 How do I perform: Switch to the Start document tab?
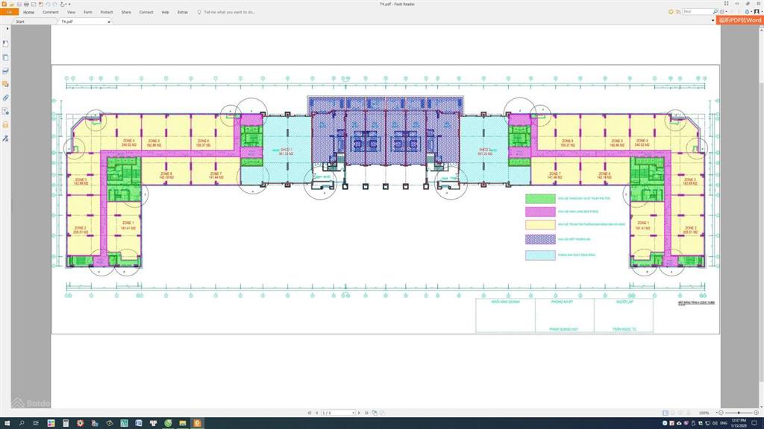pyautogui.click(x=20, y=22)
